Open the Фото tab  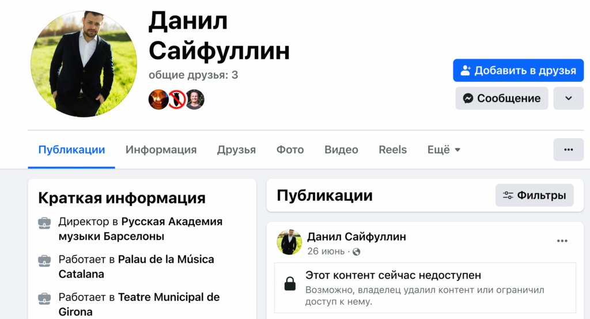point(290,150)
